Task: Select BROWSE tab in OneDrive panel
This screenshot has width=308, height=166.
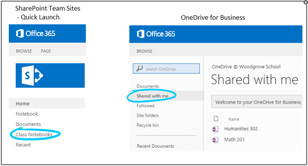Action: (x=144, y=51)
